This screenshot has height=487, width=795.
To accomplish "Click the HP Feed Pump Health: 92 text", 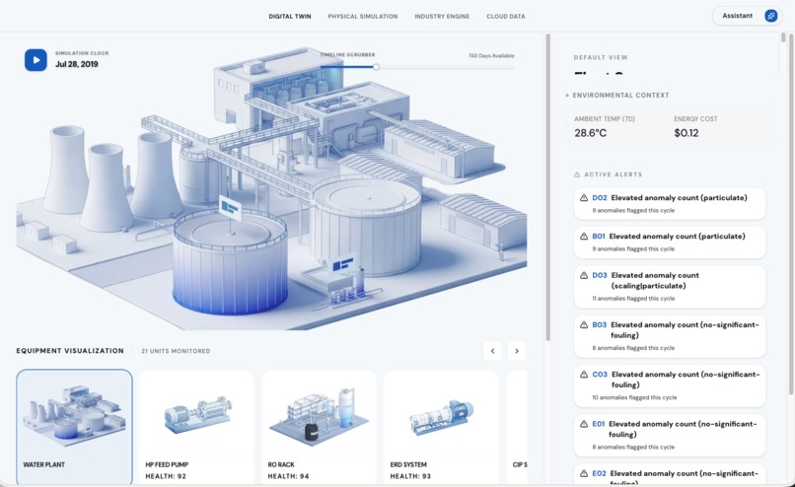I will tap(166, 476).
